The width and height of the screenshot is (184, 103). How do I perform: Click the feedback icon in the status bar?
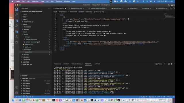tap(173, 97)
